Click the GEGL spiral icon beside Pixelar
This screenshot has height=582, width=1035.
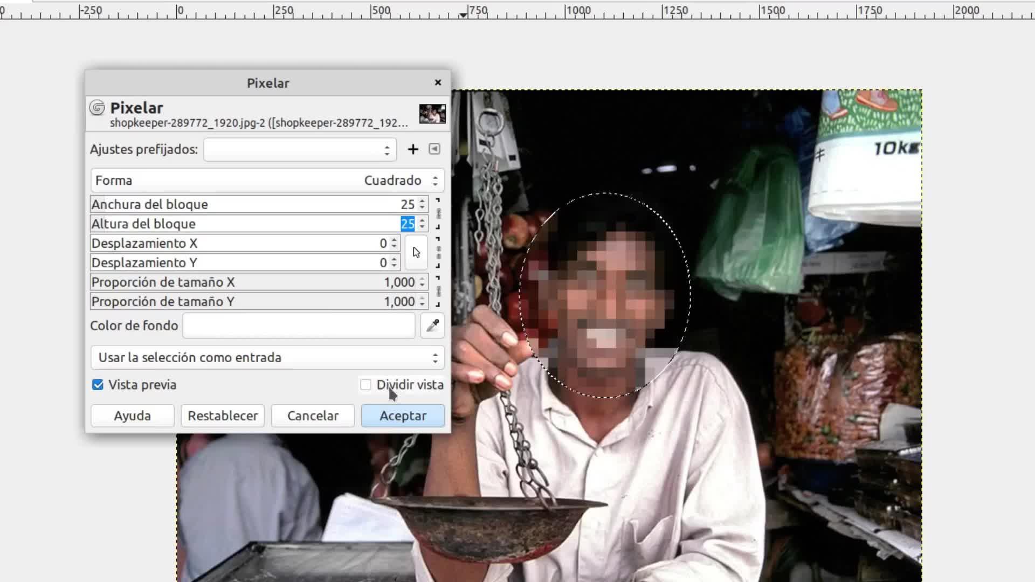(97, 108)
